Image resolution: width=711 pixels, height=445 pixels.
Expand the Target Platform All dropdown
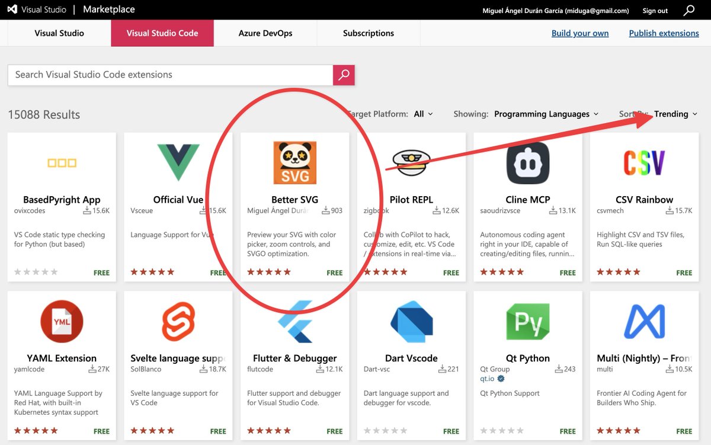point(423,114)
